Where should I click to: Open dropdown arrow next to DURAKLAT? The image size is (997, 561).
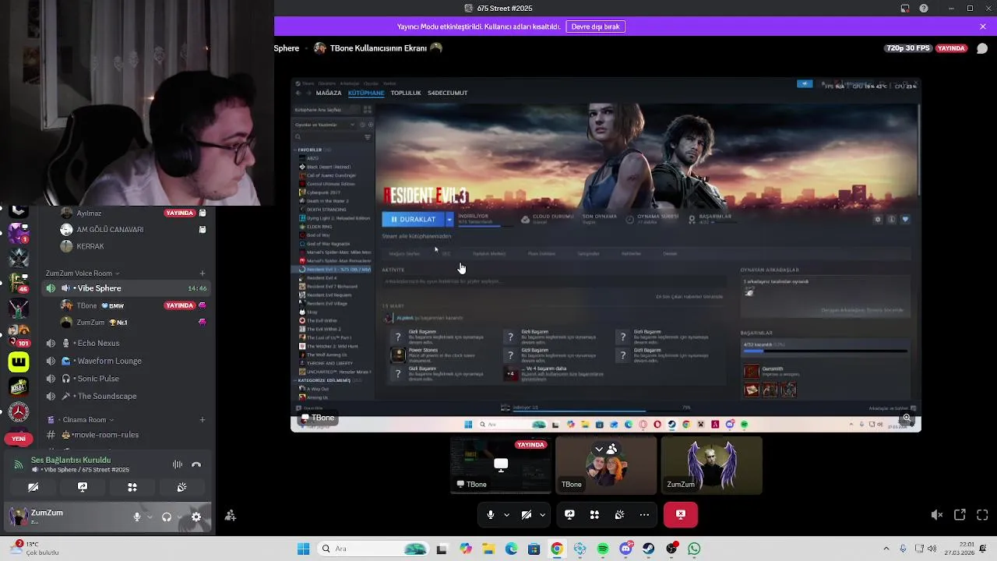coord(449,220)
